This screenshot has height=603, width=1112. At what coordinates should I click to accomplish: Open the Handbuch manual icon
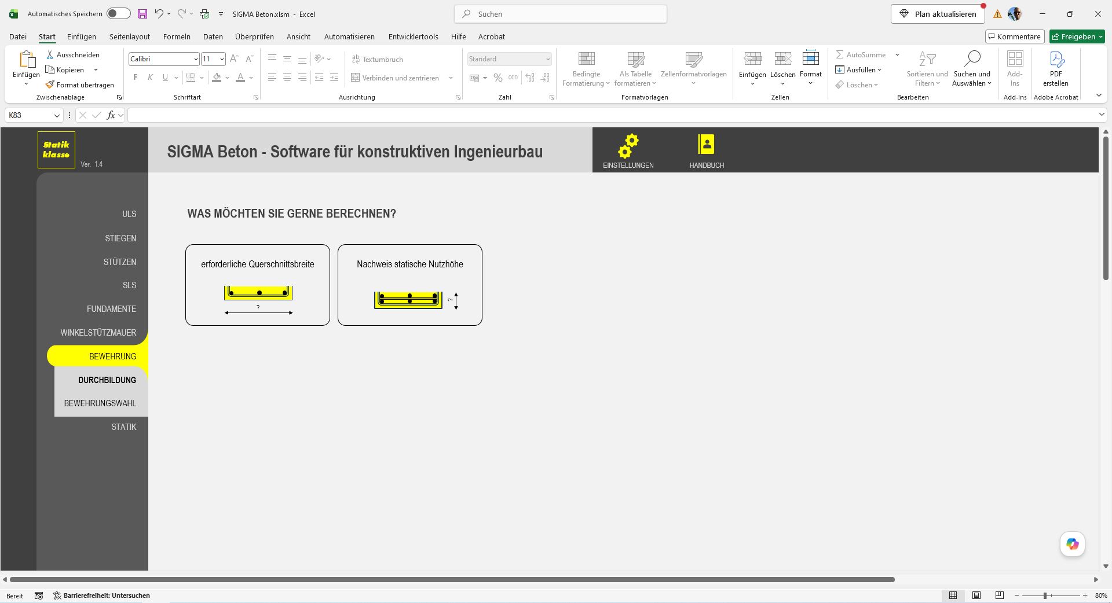pos(706,145)
